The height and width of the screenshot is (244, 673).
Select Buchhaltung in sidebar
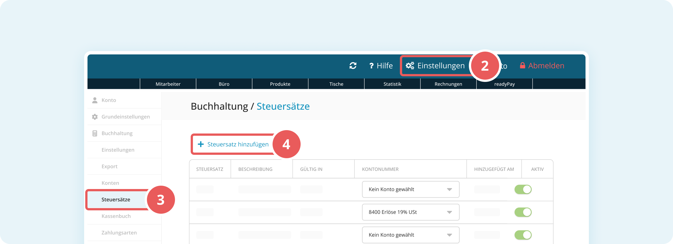pyautogui.click(x=124, y=133)
